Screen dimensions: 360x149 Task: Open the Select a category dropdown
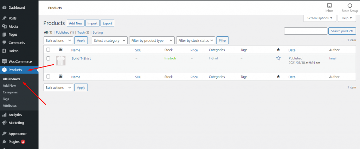[x=110, y=41]
